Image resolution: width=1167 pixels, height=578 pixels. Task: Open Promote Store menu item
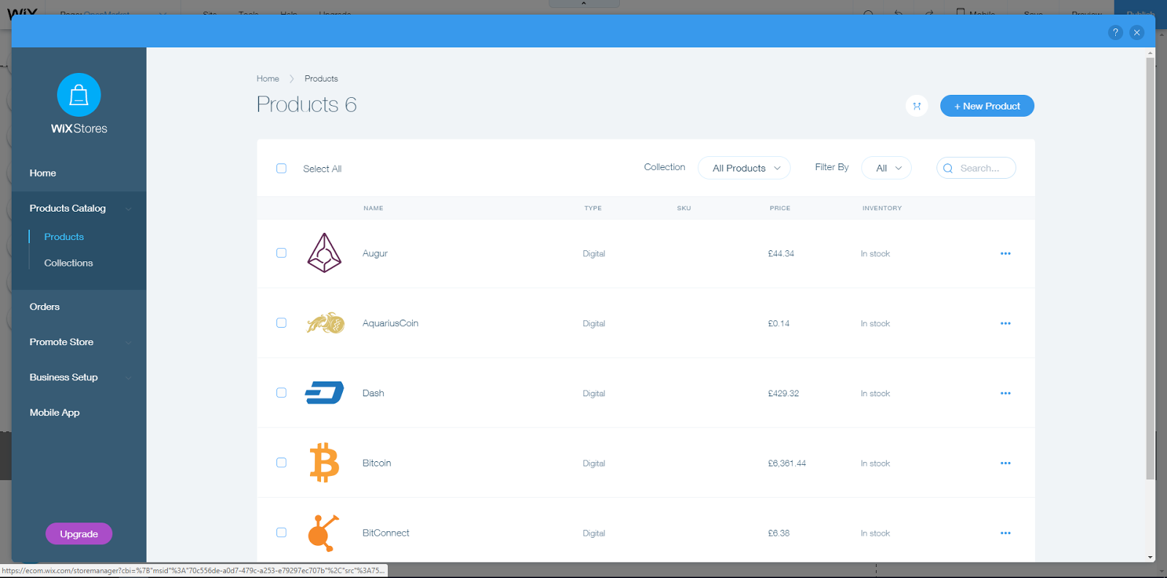pyautogui.click(x=61, y=342)
